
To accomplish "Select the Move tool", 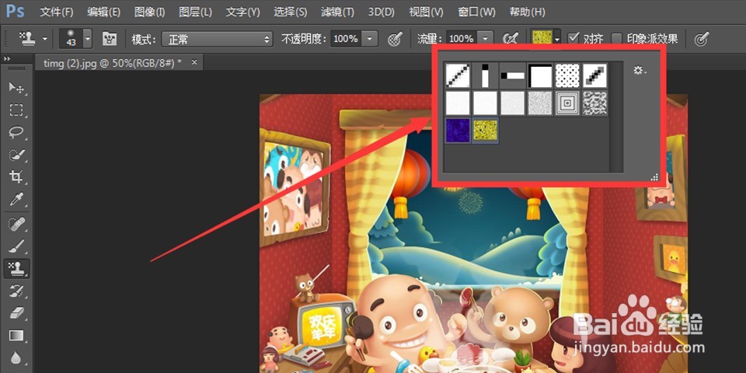I will 16,88.
